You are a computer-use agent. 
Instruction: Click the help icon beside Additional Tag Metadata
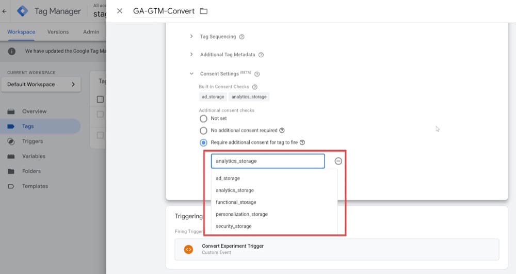(261, 55)
